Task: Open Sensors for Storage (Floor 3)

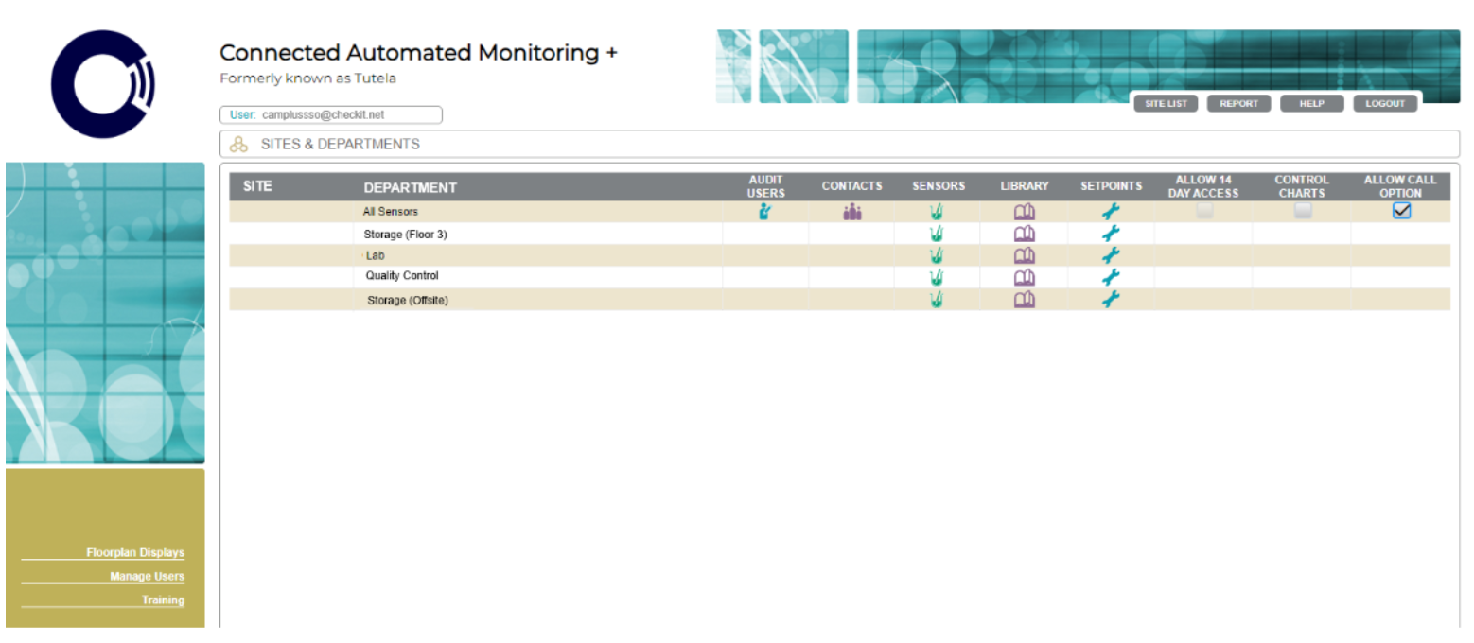Action: [936, 234]
